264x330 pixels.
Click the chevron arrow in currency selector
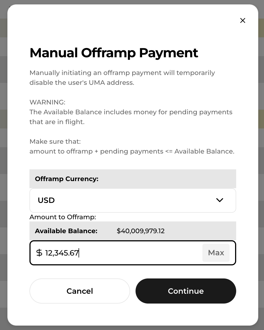(220, 200)
